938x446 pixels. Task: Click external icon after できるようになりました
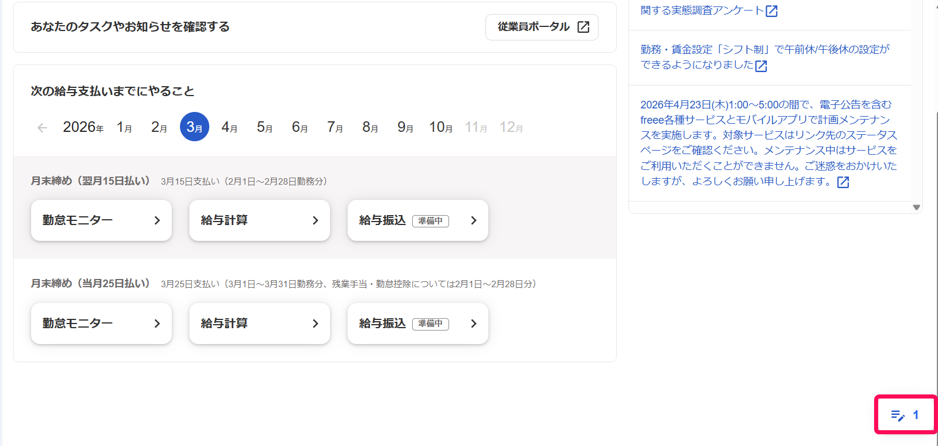pyautogui.click(x=761, y=66)
